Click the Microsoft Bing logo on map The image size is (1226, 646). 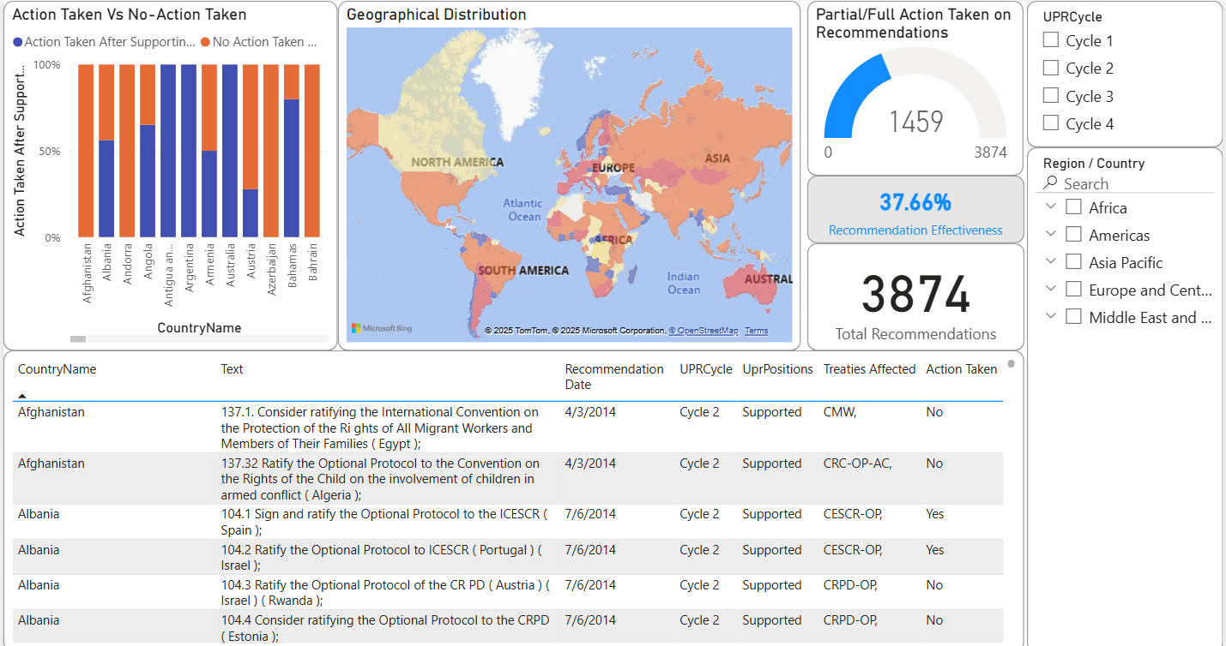pos(382,329)
